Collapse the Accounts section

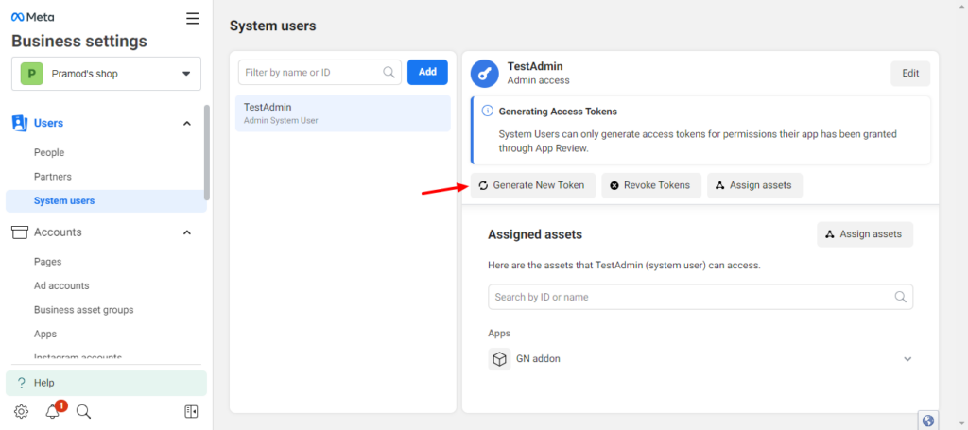[186, 232]
